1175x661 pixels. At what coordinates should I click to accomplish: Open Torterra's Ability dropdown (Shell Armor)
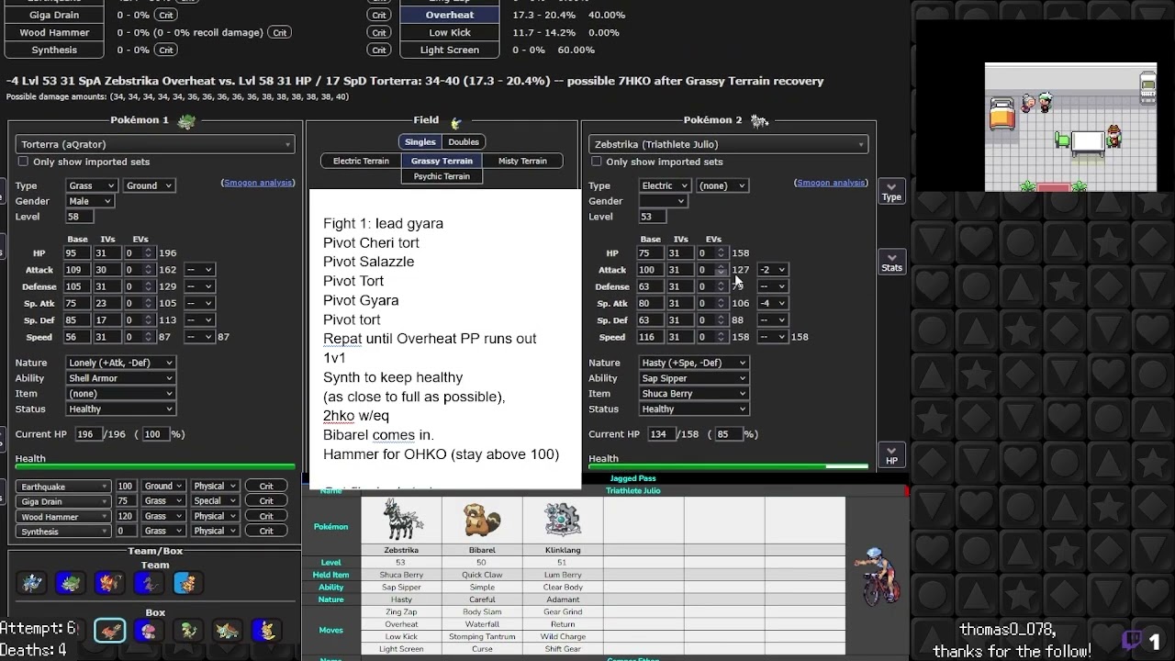119,378
